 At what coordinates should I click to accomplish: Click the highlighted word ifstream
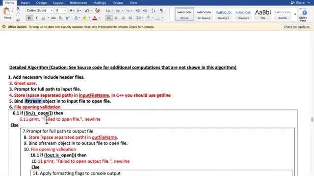pyautogui.click(x=33, y=101)
